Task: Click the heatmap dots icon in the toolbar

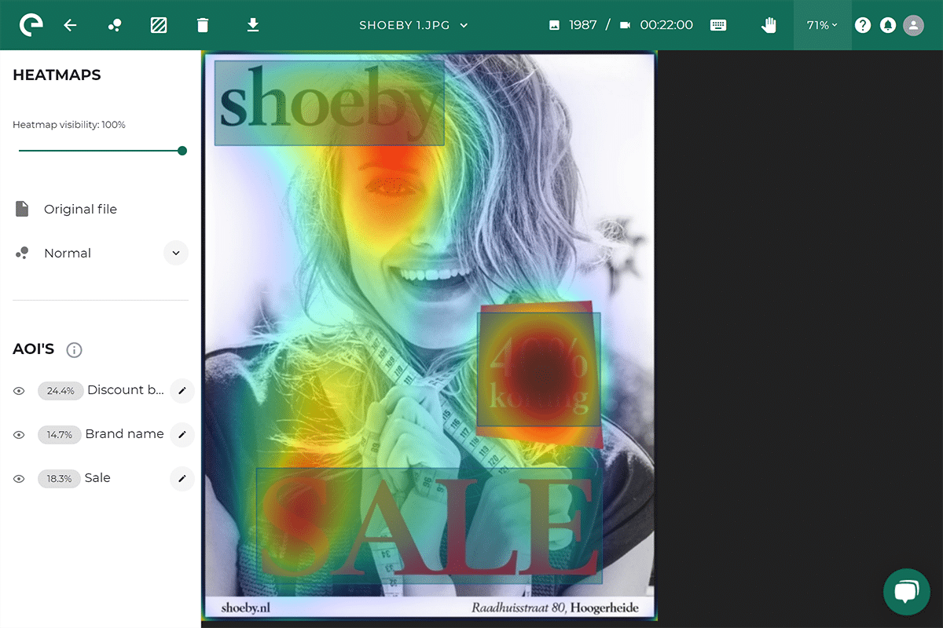Action: pyautogui.click(x=115, y=25)
